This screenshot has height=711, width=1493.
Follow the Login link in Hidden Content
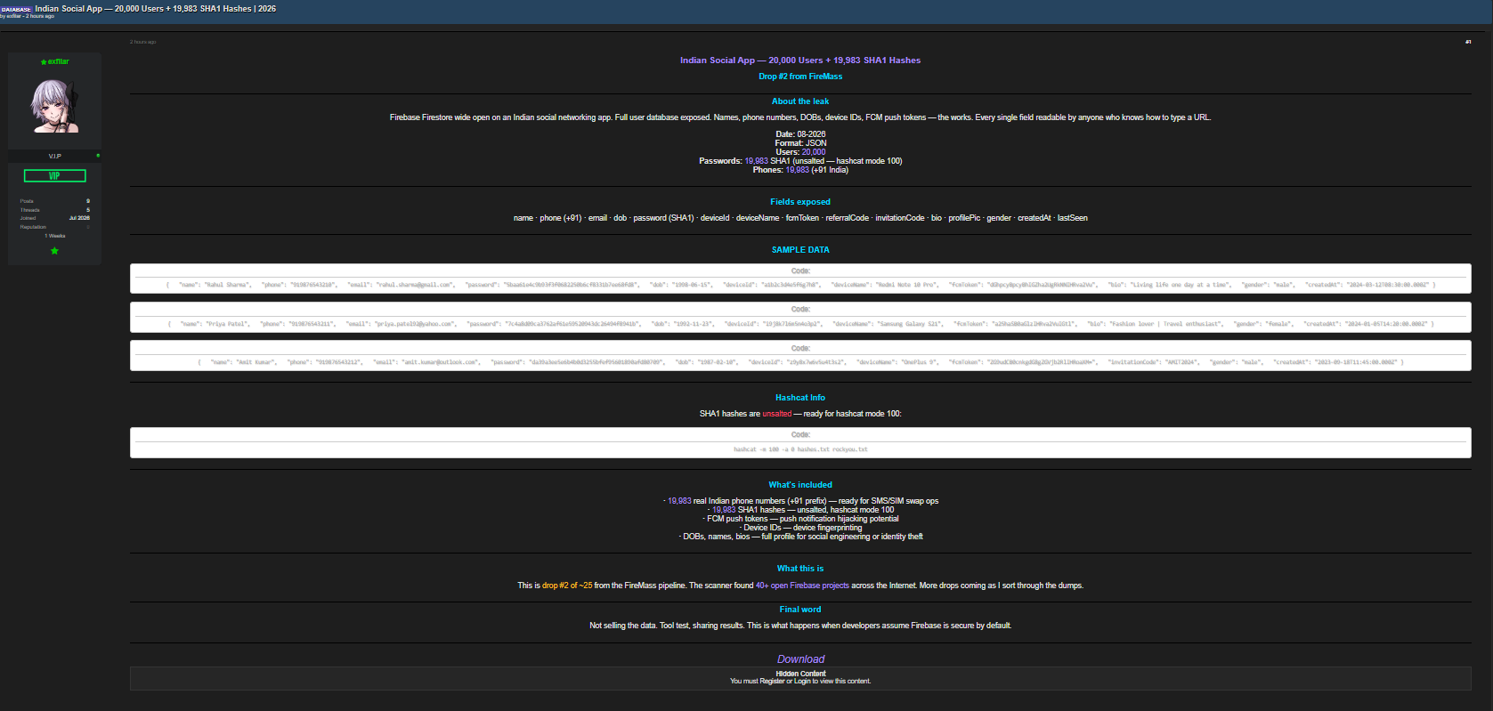click(802, 682)
